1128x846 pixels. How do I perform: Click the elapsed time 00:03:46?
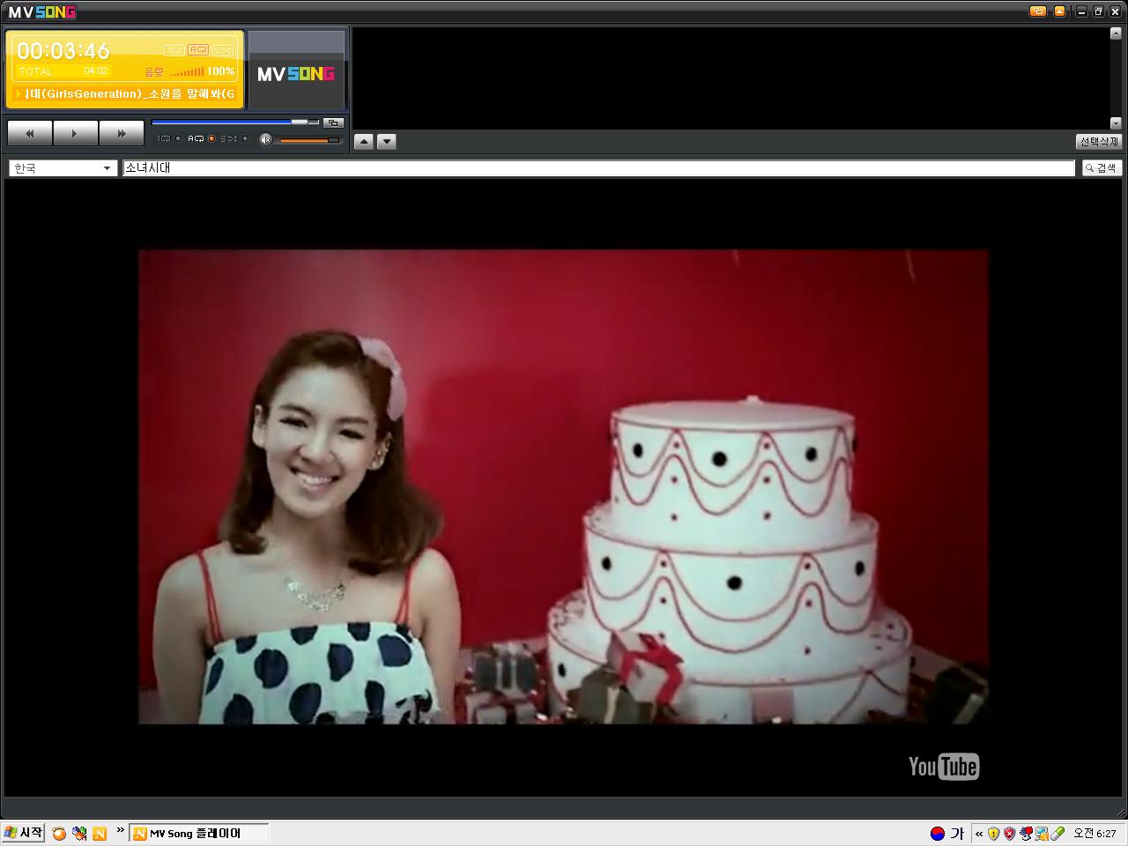coord(63,50)
